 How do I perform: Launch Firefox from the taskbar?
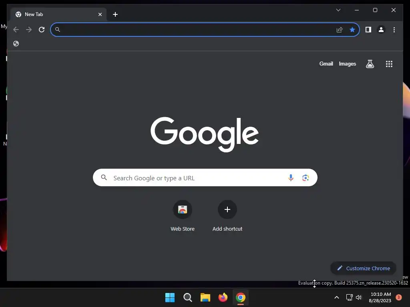tap(223, 297)
